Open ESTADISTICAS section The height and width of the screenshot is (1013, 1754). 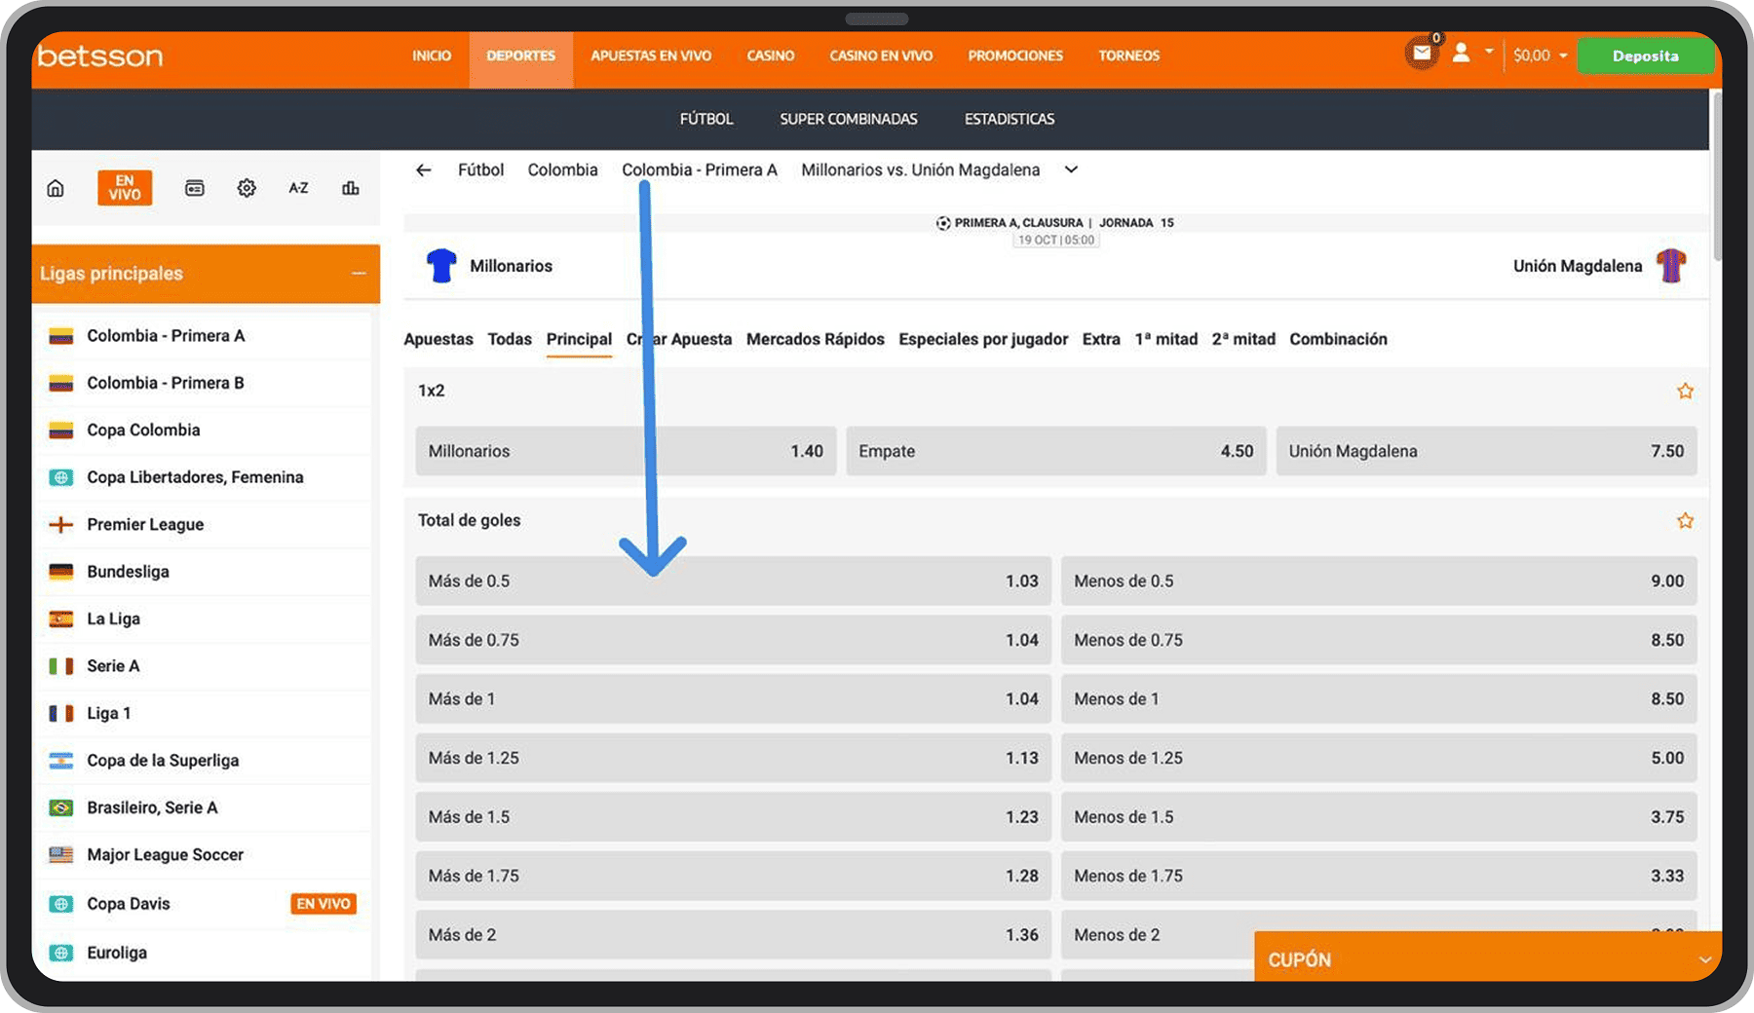tap(1010, 119)
